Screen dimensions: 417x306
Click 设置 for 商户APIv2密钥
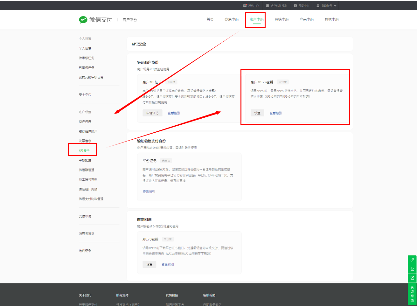257,113
